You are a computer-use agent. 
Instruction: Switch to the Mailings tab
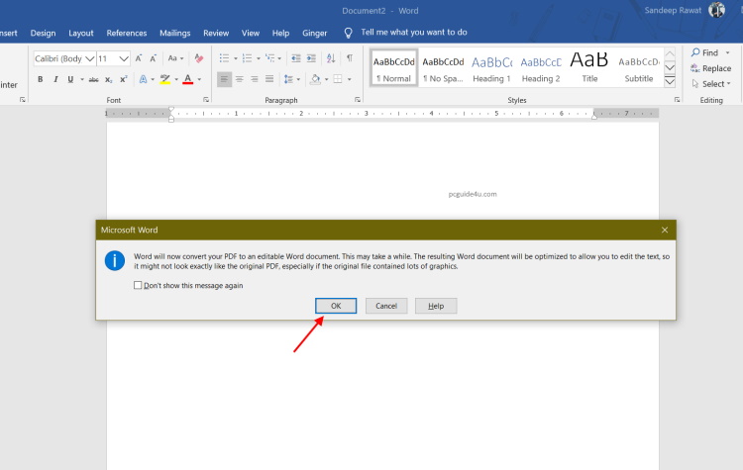click(174, 33)
